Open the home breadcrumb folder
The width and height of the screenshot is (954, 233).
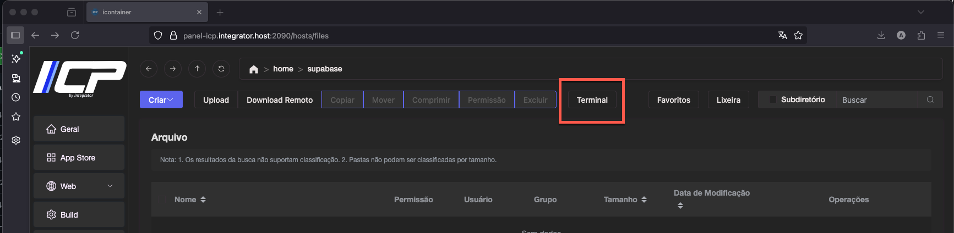[x=283, y=69]
